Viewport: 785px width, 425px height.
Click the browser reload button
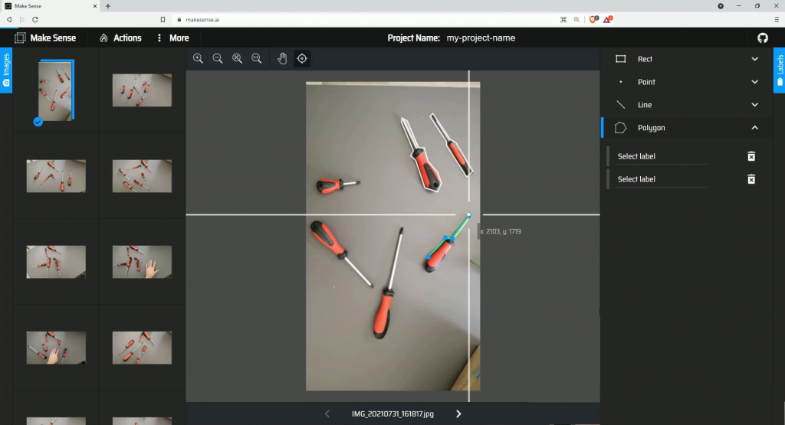point(35,19)
